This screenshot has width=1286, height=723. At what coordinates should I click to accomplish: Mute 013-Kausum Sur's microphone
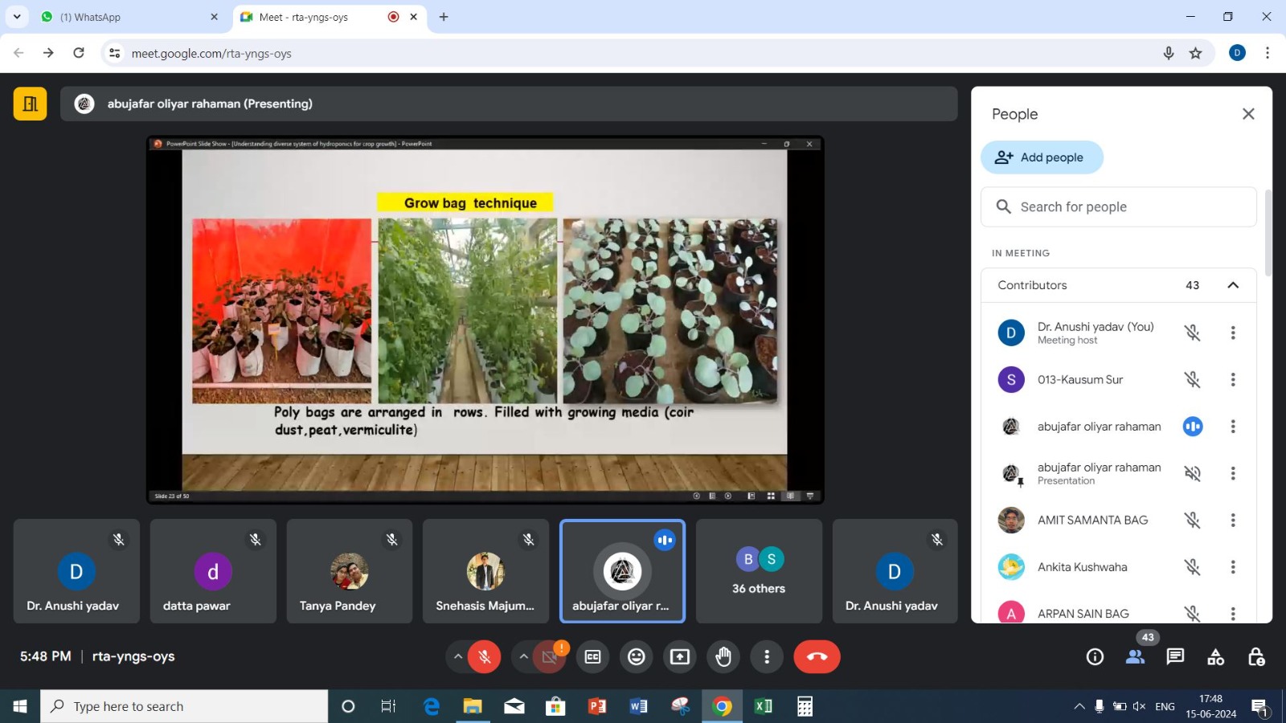point(1192,380)
